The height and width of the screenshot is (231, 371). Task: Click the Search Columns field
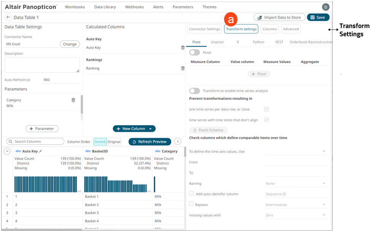coord(35,141)
